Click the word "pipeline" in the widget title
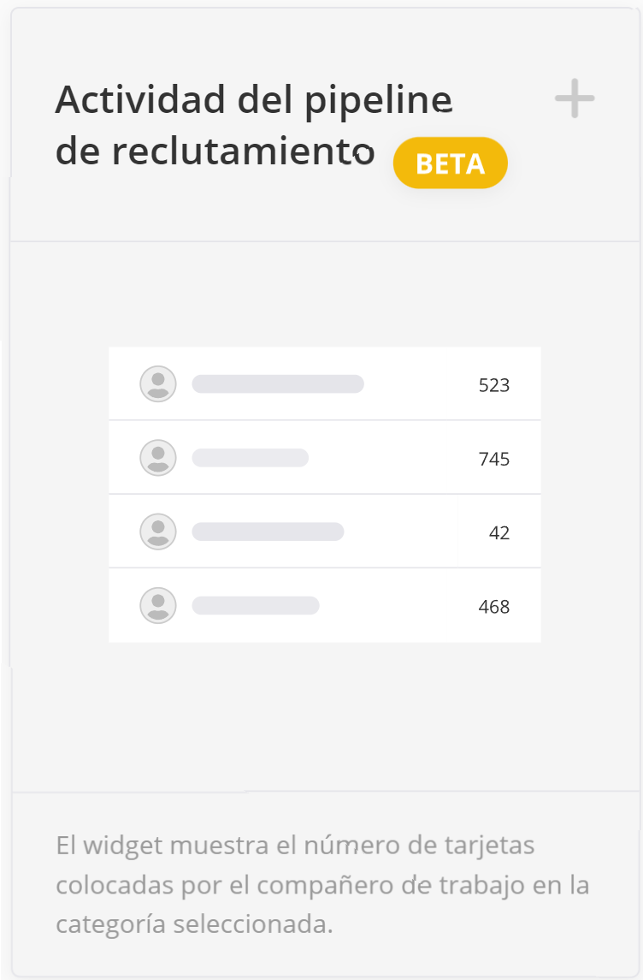This screenshot has width=643, height=980. pyautogui.click(x=377, y=103)
